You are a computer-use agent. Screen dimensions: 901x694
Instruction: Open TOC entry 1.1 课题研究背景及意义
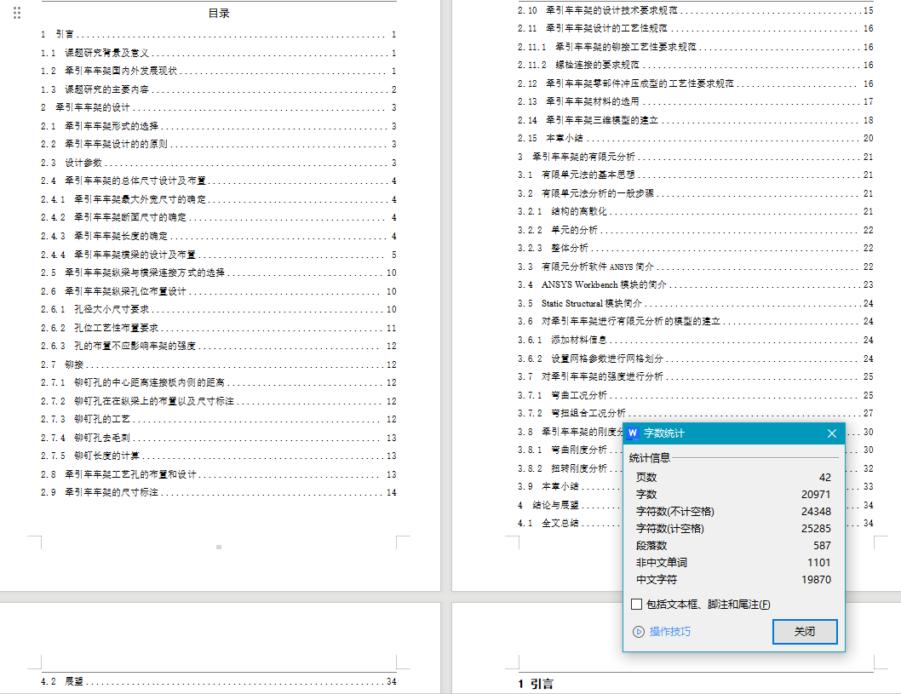[218, 53]
